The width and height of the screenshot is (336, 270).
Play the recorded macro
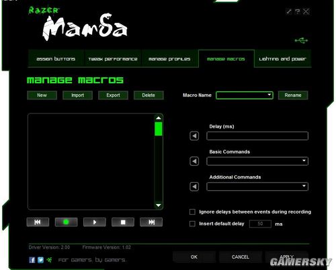point(95,222)
